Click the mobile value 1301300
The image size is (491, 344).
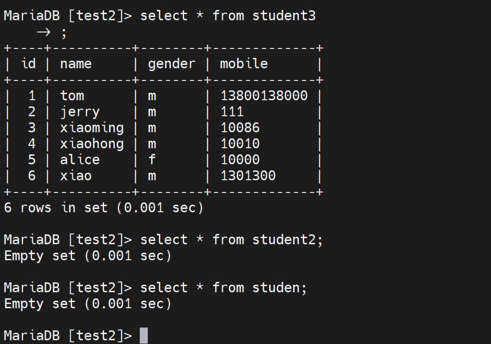248,176
